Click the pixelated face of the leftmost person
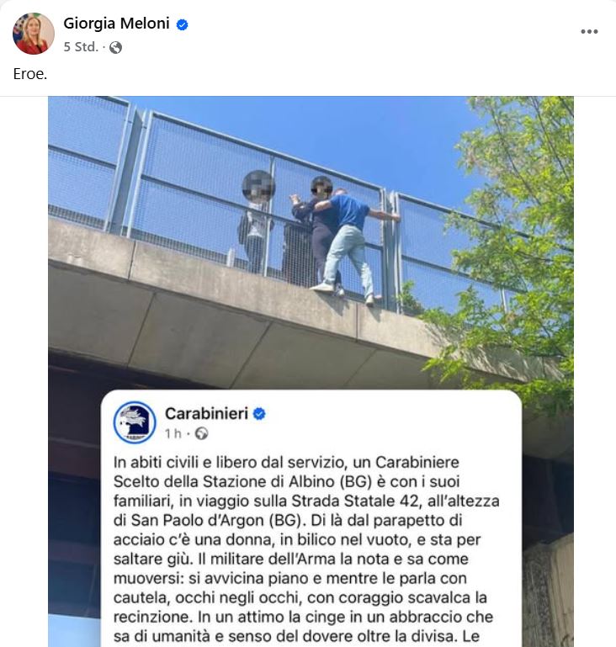 tap(258, 186)
